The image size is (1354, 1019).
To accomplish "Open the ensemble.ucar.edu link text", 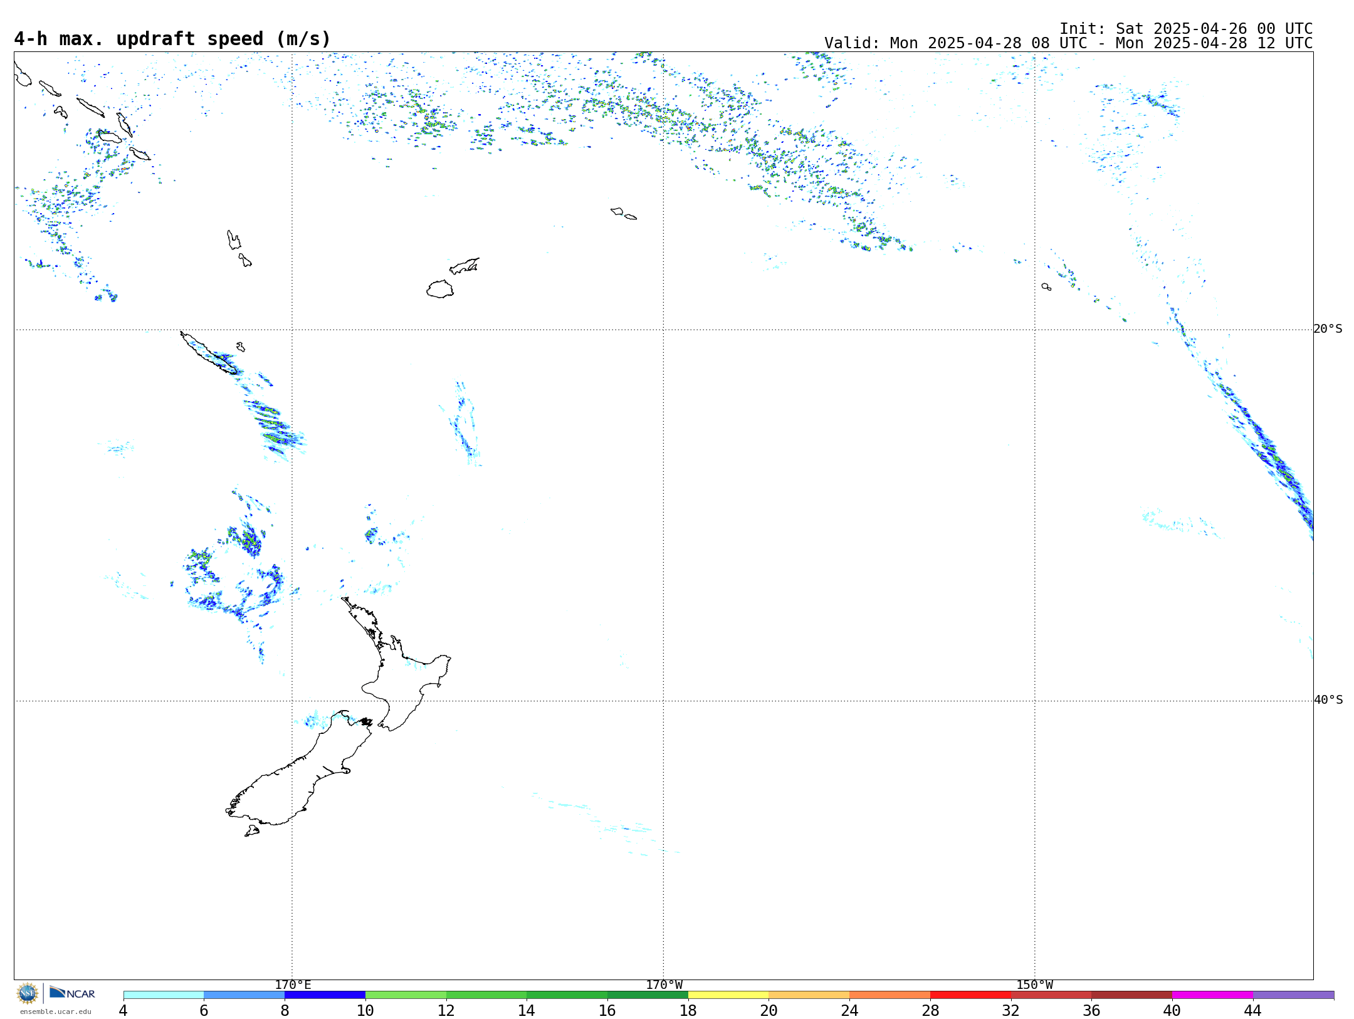I will click(x=55, y=1011).
